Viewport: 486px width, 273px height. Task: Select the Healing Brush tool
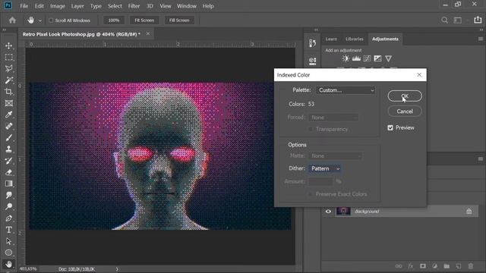pyautogui.click(x=8, y=126)
